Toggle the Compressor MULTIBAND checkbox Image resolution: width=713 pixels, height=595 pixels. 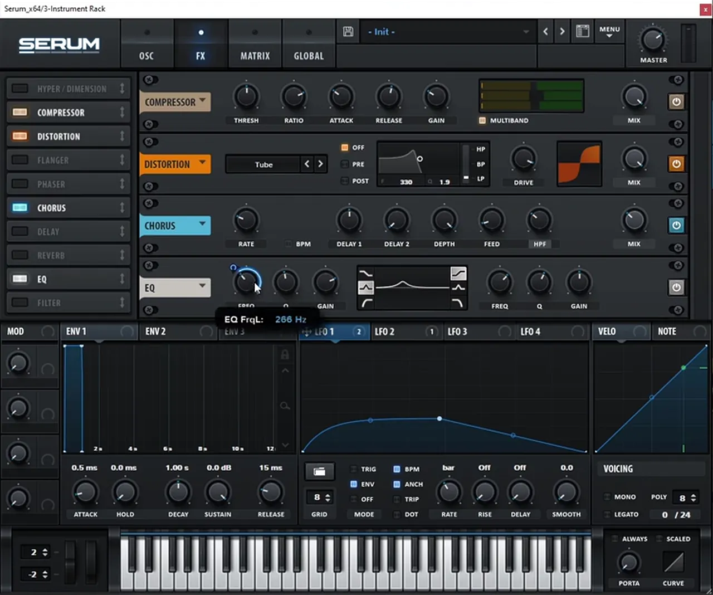point(482,120)
